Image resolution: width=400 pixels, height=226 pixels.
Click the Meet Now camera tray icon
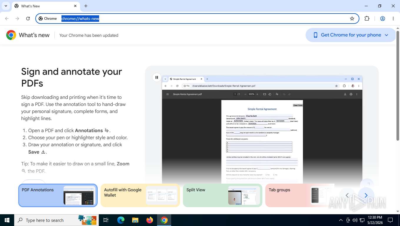pyautogui.click(x=348, y=220)
